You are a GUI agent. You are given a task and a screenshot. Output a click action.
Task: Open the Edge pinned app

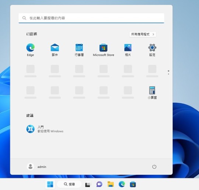coord(30,50)
